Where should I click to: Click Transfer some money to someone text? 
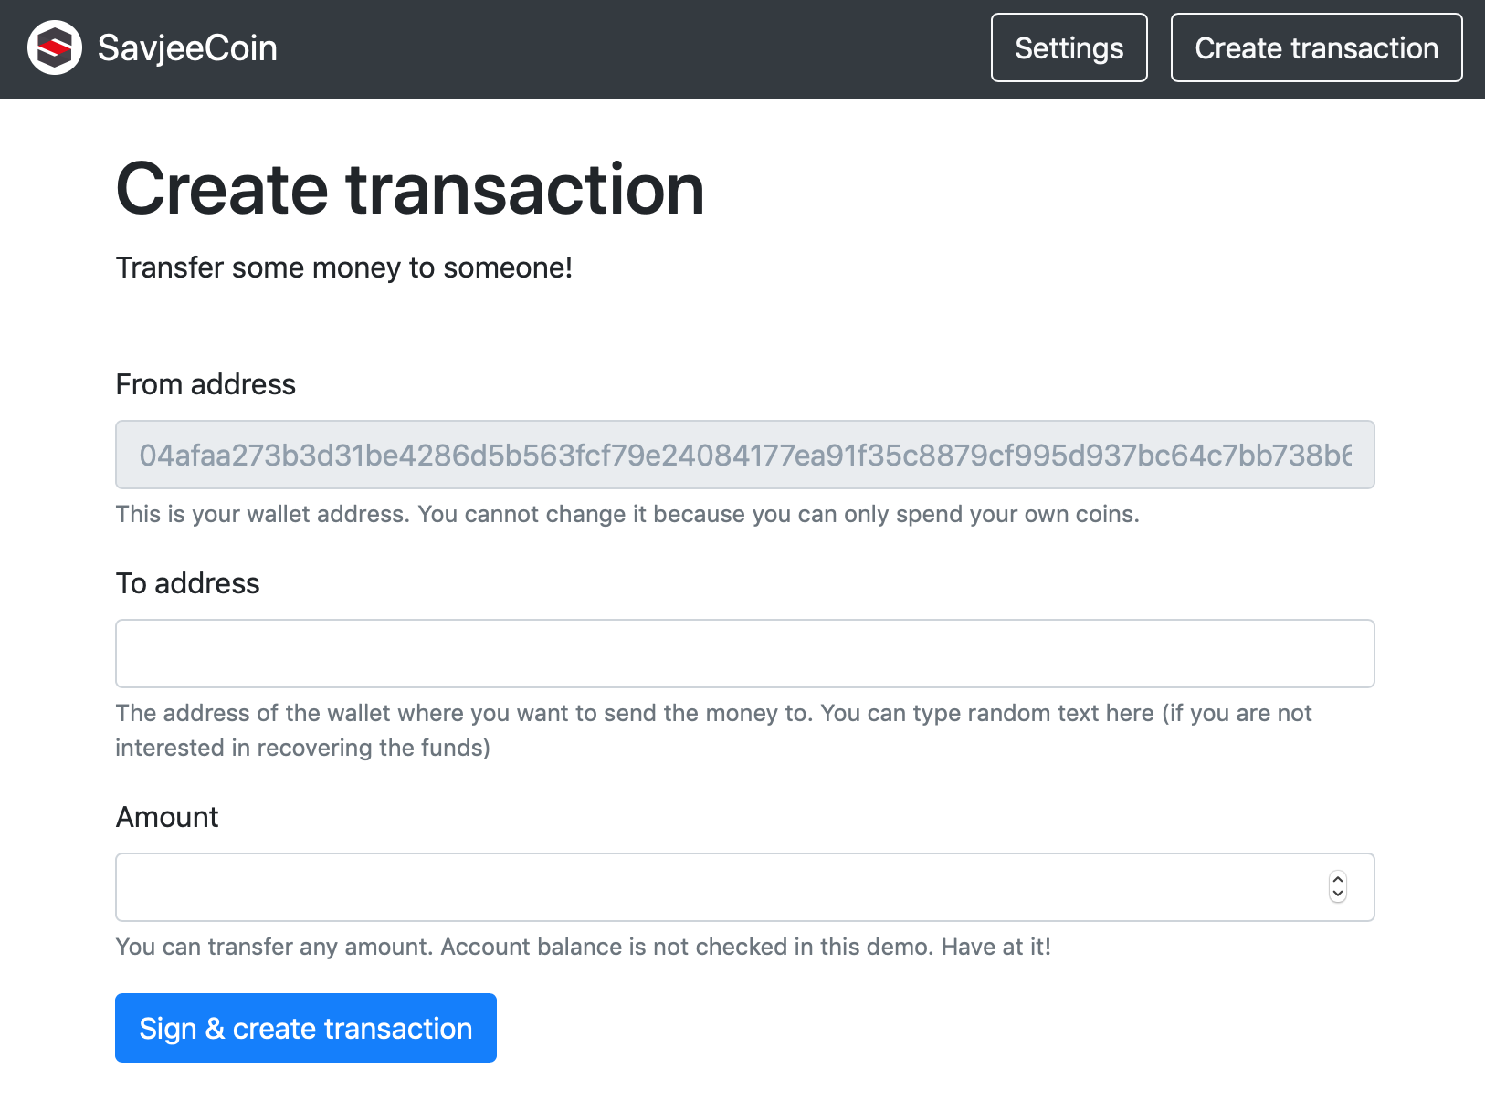[344, 267]
